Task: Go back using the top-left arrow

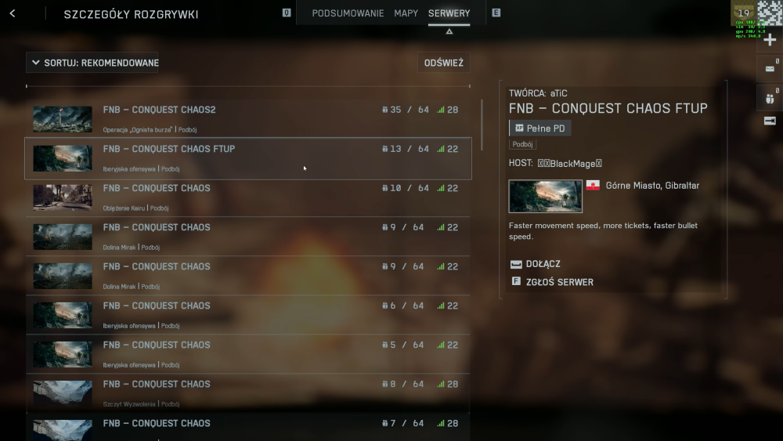Action: 13,13
